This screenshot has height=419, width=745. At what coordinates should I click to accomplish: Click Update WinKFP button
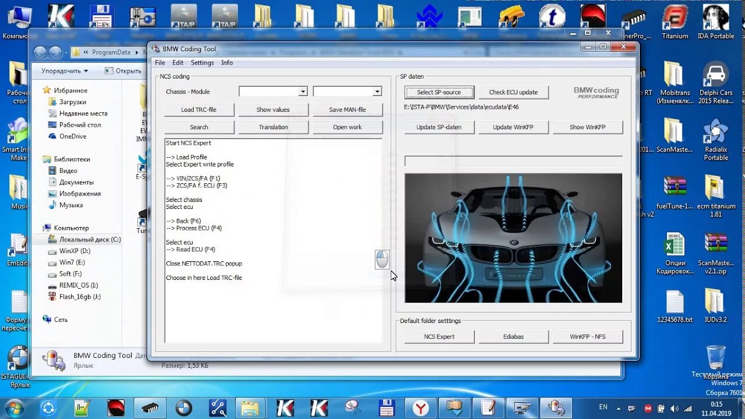point(513,127)
